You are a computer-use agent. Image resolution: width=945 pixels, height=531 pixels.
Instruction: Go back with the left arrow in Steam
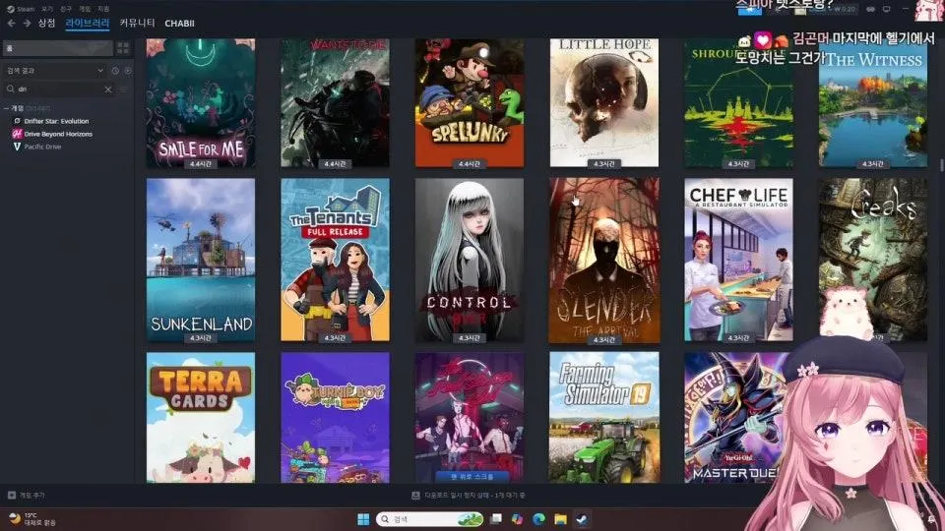tap(12, 23)
